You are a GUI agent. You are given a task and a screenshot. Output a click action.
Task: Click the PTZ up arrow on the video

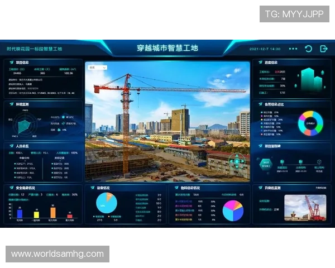237,156
